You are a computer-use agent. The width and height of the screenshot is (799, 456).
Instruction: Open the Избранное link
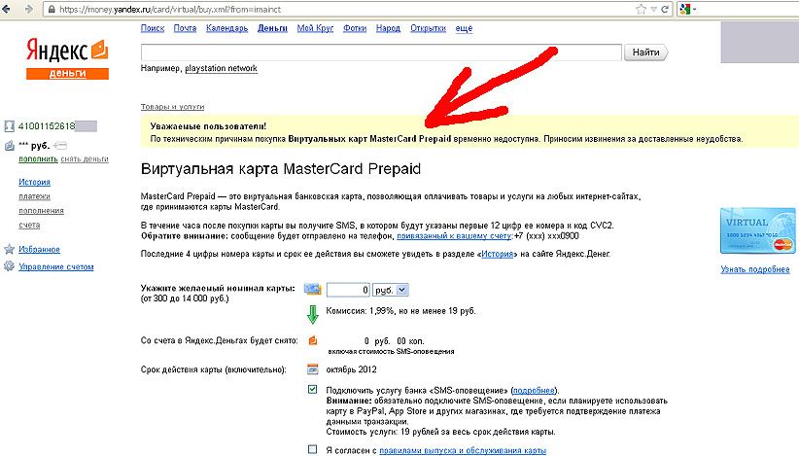39,249
